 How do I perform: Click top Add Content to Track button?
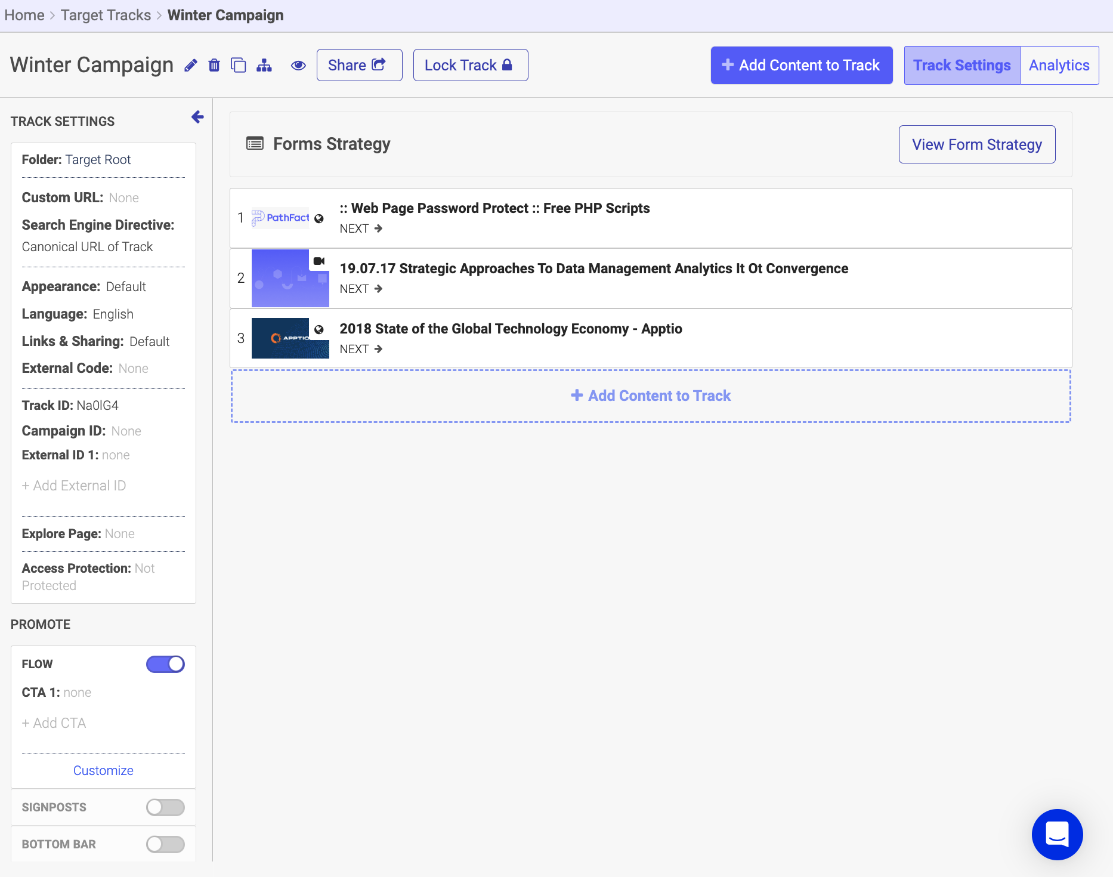point(801,65)
